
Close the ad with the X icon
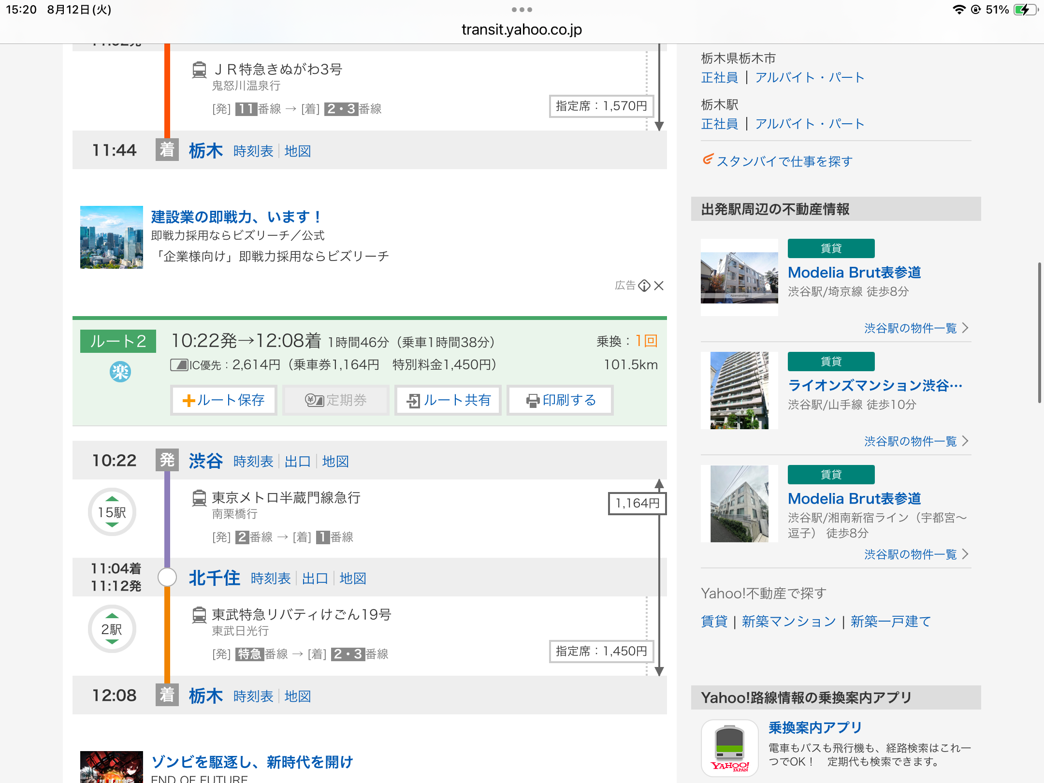tap(659, 286)
